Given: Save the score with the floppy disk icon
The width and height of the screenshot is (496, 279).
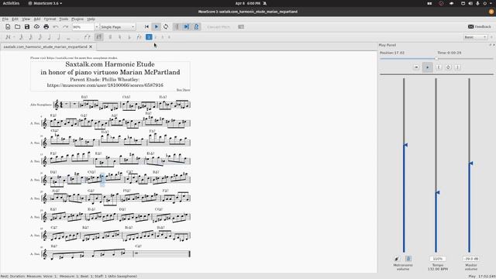Looking at the screenshot, I should pos(27,27).
